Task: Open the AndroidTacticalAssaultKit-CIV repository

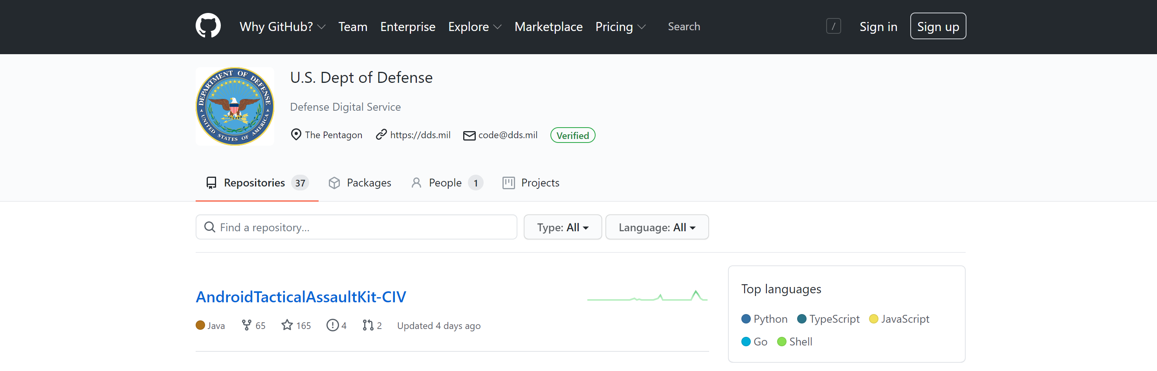Action: [x=301, y=297]
